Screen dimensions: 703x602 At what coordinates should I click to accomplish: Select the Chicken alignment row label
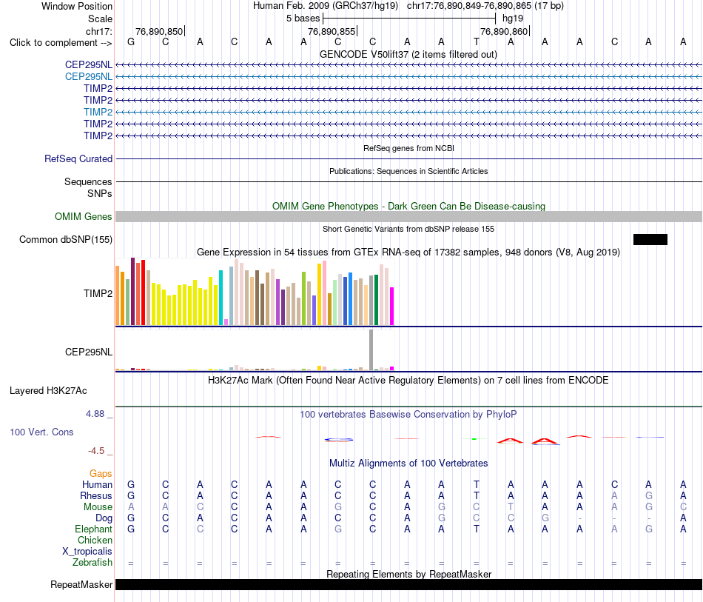pyautogui.click(x=95, y=540)
